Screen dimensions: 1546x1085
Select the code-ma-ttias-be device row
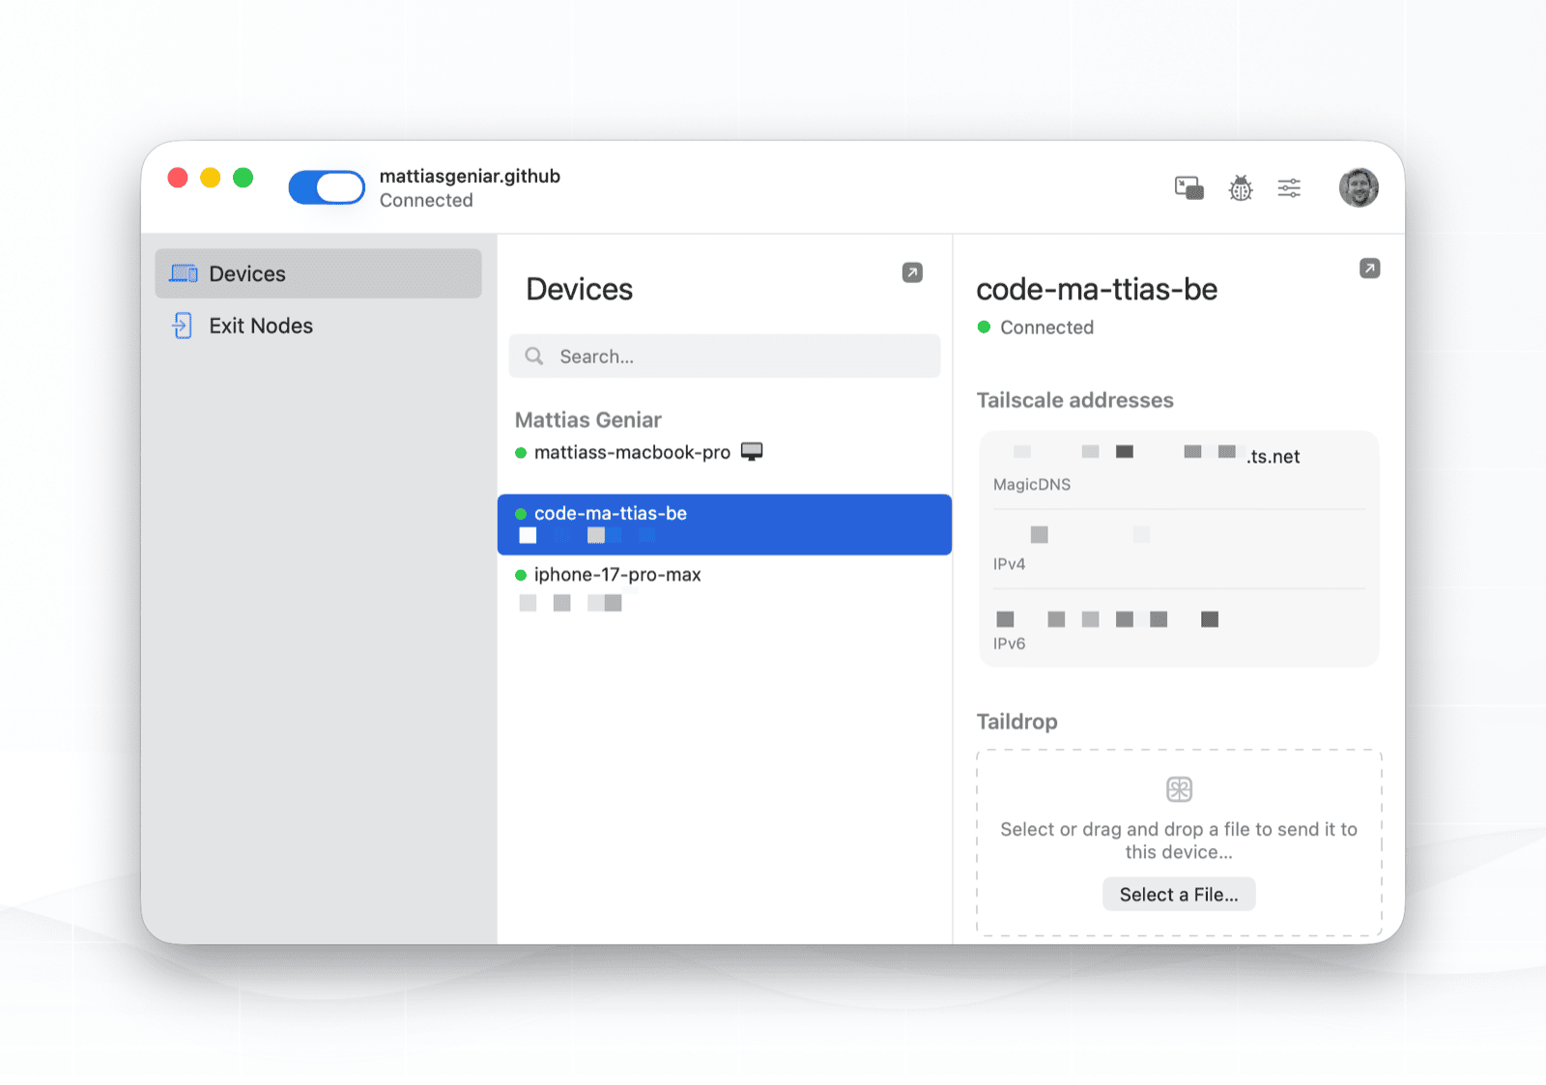[725, 525]
